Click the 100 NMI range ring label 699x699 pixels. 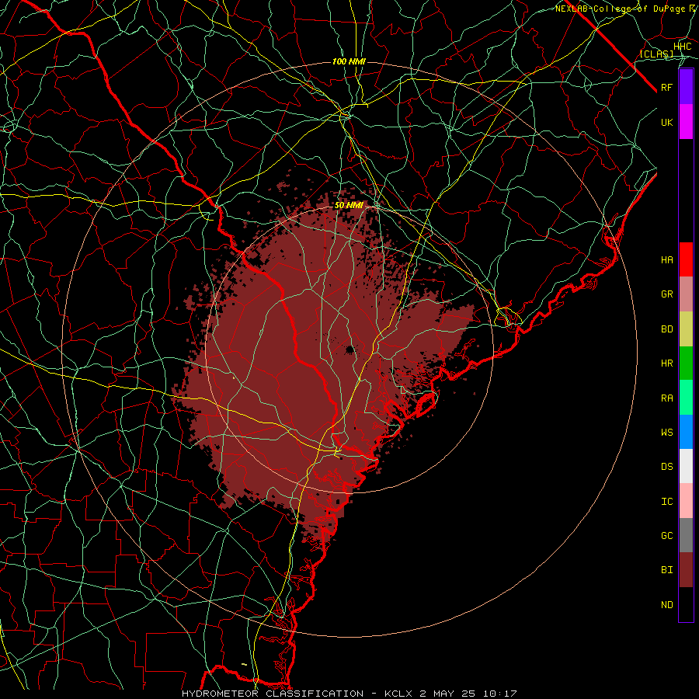click(x=349, y=61)
